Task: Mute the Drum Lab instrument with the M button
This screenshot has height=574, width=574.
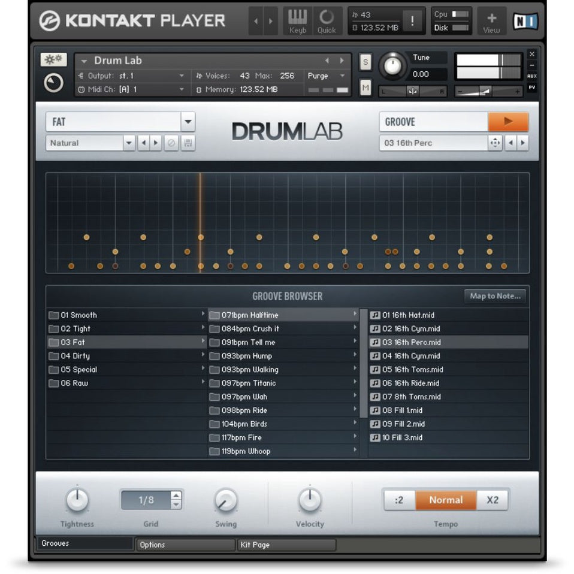Action: pyautogui.click(x=364, y=87)
